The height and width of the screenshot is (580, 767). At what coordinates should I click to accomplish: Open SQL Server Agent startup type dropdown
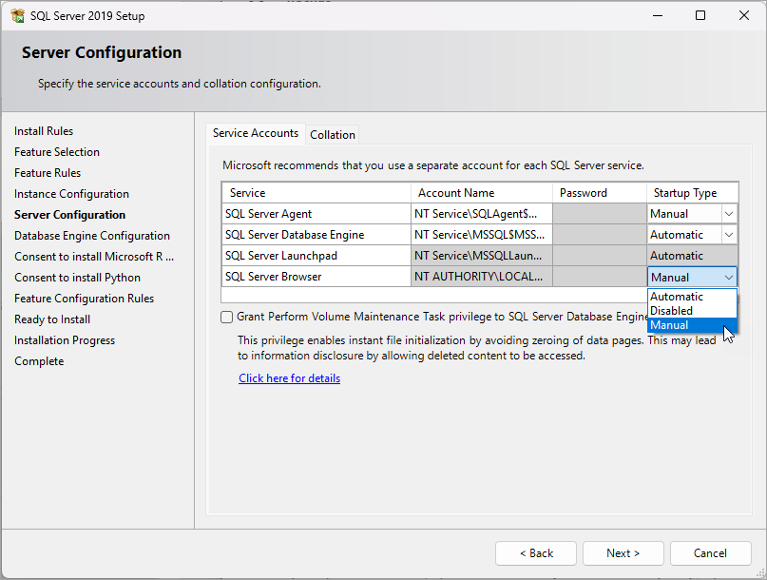728,214
